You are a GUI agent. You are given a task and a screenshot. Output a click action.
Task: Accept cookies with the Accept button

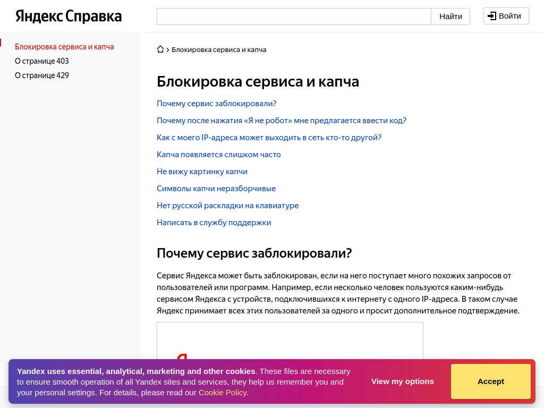490,381
